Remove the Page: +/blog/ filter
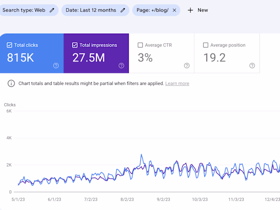Screen dimensions: 280x210 [174, 10]
